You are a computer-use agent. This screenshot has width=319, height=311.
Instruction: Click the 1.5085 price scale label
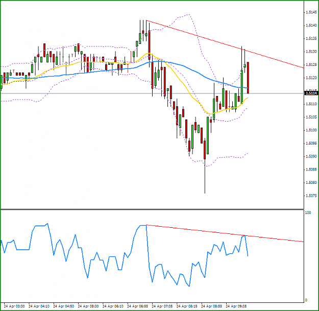311,170
